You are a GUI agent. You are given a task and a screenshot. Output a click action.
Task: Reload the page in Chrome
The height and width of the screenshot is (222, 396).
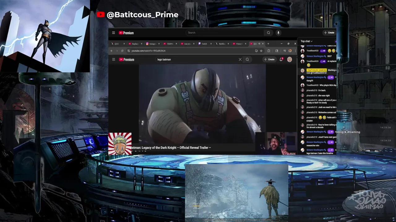[x=122, y=51]
